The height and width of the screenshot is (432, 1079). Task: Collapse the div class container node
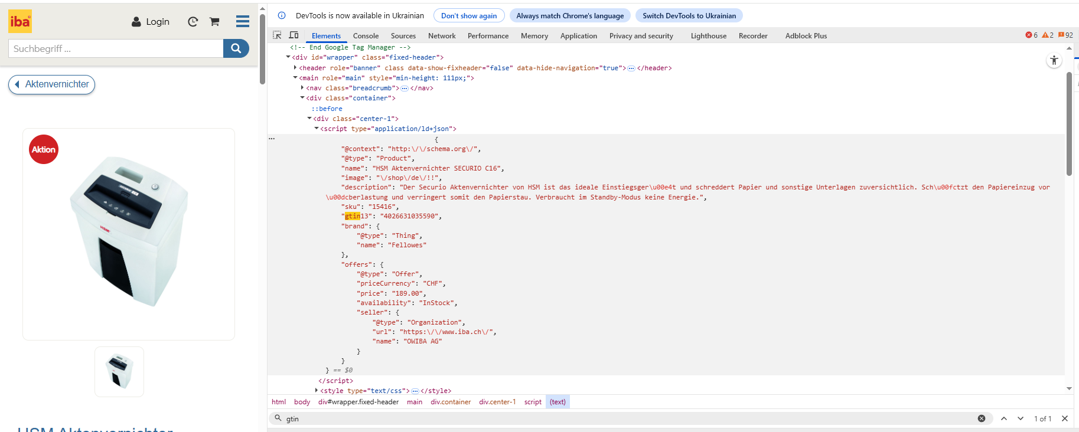pyautogui.click(x=302, y=98)
